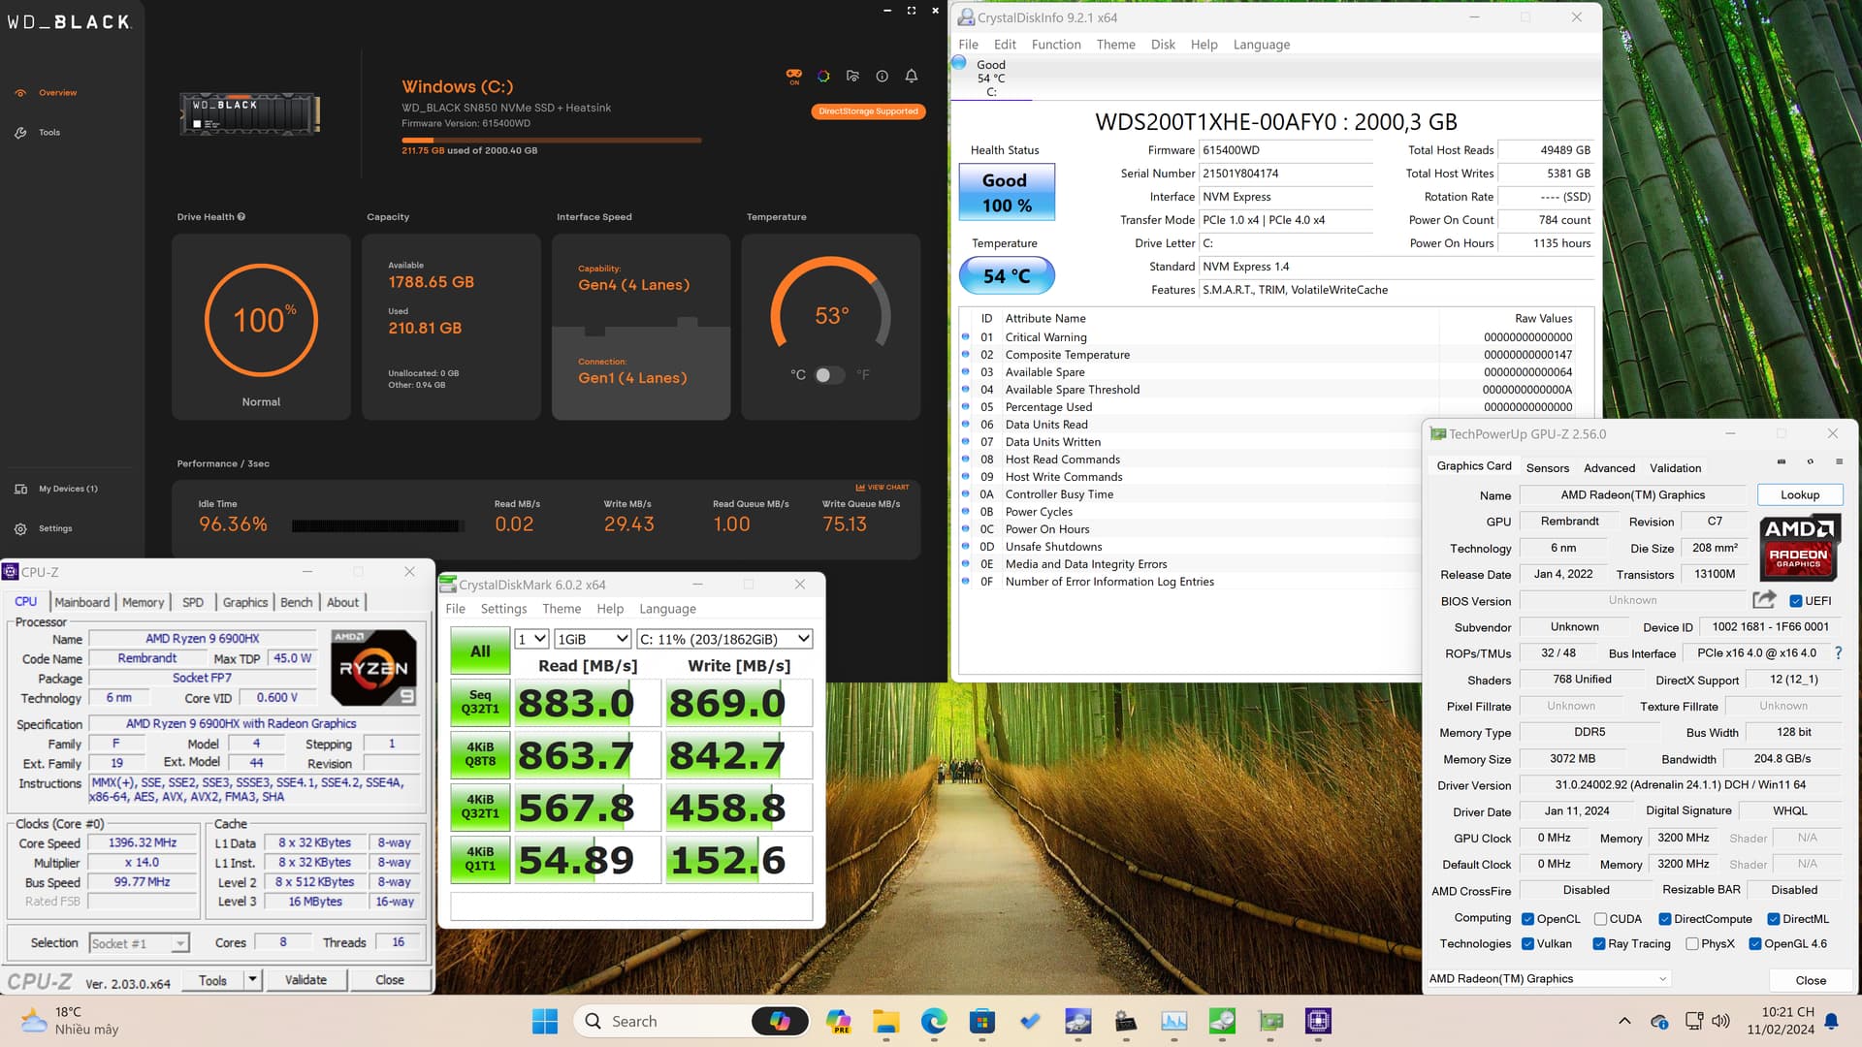
Task: Open the drive selection dropdown in CrystalDiskMark
Action: point(723,639)
